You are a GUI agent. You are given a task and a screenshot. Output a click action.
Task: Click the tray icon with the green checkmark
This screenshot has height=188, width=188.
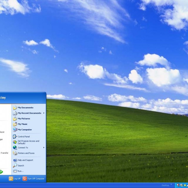(x=181, y=185)
